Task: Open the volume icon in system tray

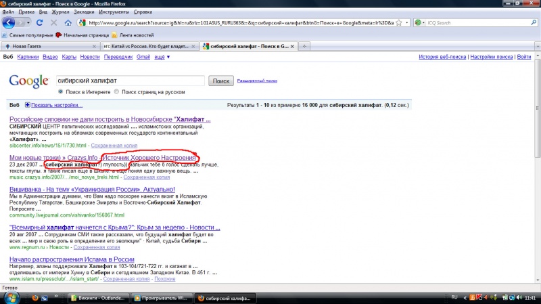Action: [519, 297]
